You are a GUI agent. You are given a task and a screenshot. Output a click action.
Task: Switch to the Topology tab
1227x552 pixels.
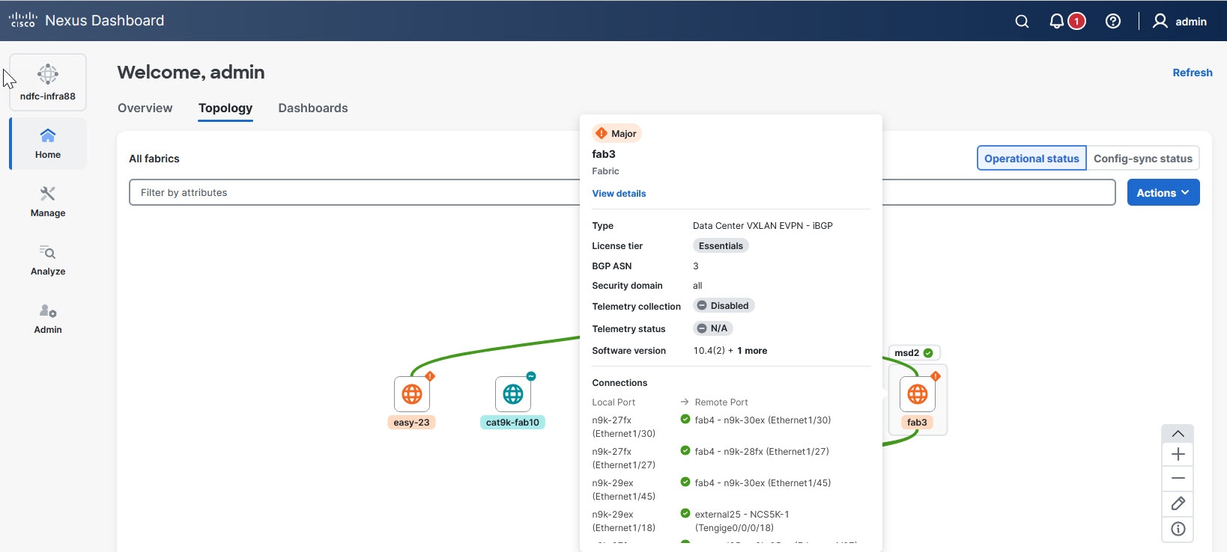coord(225,108)
